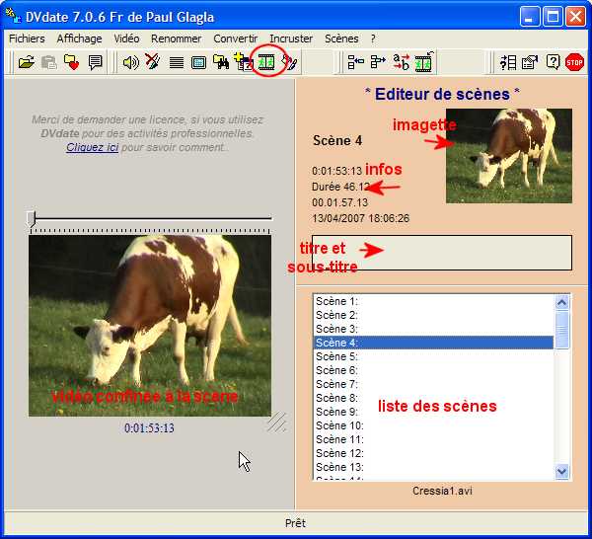This screenshot has width=592, height=539.
Task: Click the speech bubble comment icon
Action: 95,62
